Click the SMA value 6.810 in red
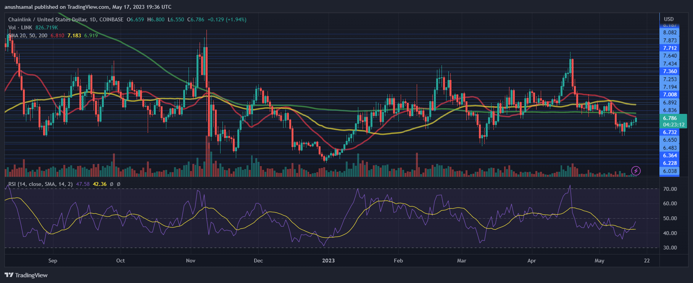This screenshot has height=283, width=693. pyautogui.click(x=57, y=35)
